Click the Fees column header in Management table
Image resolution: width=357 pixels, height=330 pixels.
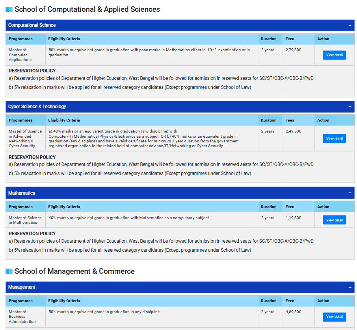tap(290, 301)
